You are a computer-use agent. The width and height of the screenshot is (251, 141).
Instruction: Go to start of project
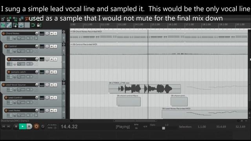pos(4,127)
